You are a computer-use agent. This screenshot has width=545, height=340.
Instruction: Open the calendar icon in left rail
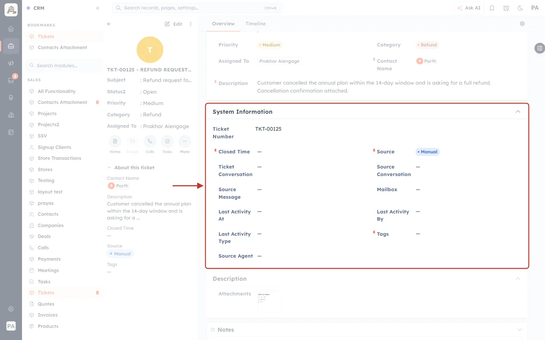click(11, 132)
